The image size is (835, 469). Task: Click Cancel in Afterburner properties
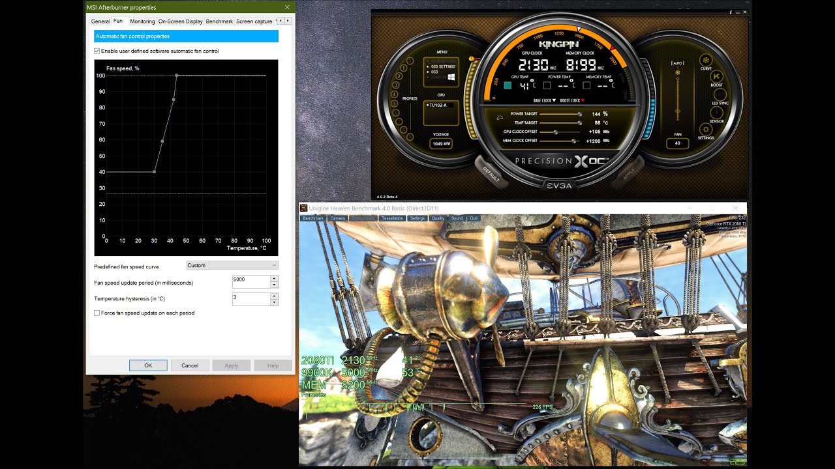point(190,365)
